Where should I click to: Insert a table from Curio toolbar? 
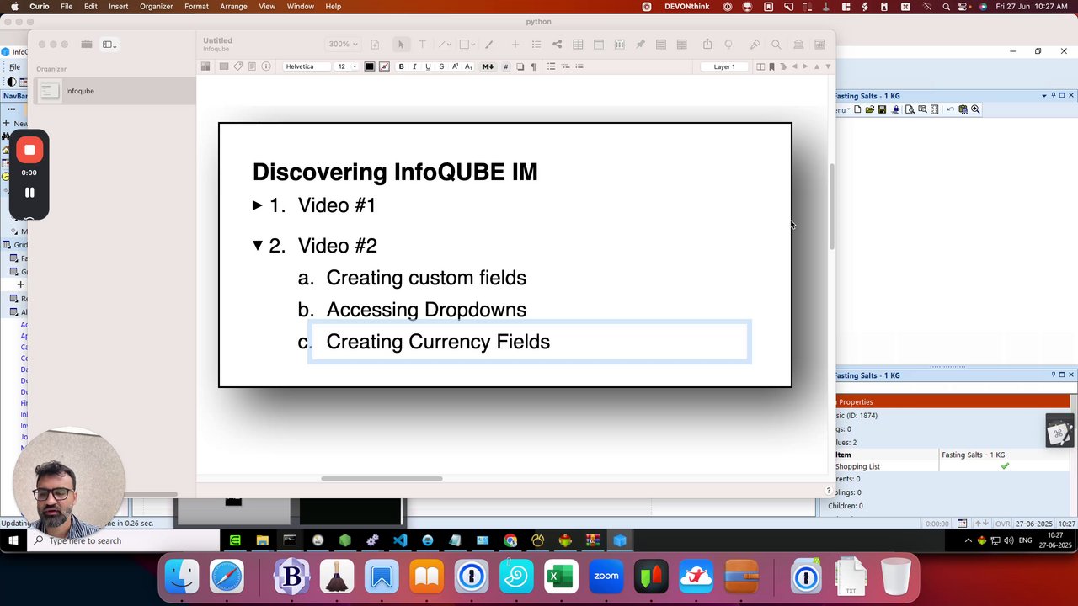pyautogui.click(x=578, y=45)
